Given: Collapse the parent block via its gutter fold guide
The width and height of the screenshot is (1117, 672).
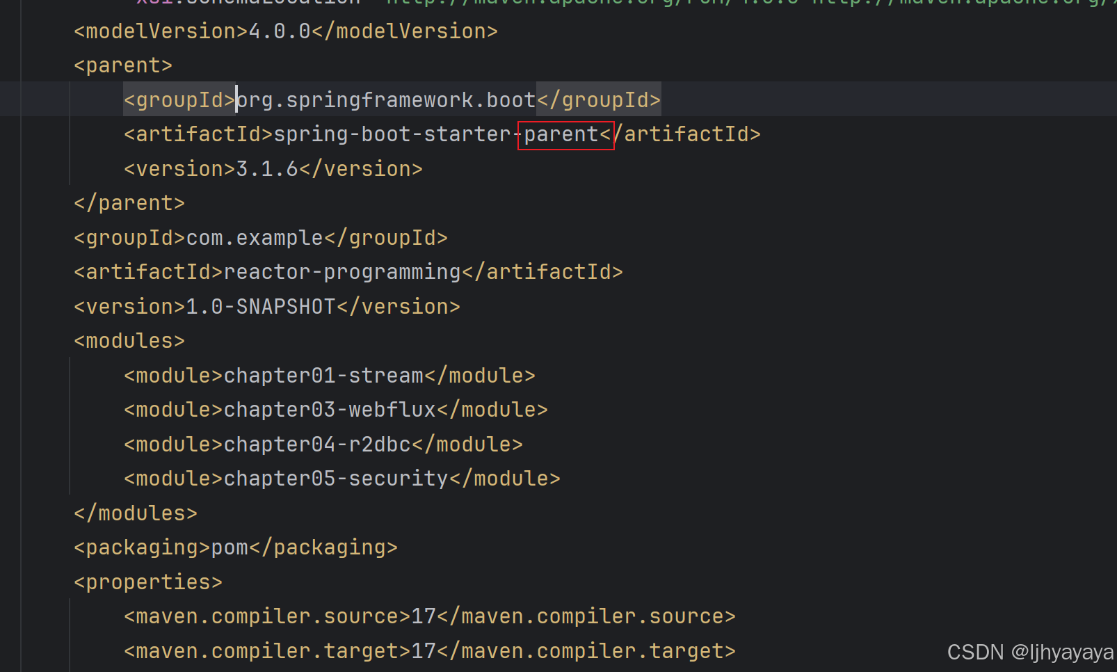Looking at the screenshot, I should coord(68,132).
